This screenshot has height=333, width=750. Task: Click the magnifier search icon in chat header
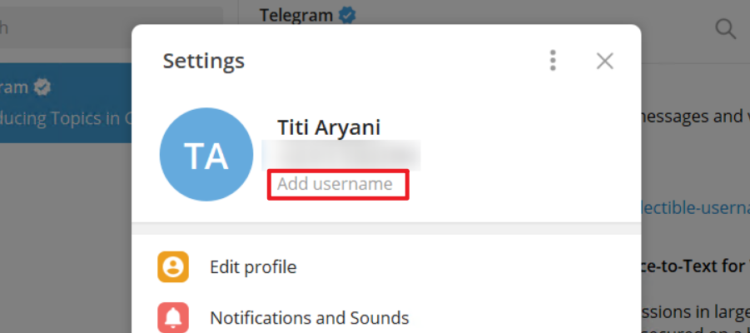725,30
